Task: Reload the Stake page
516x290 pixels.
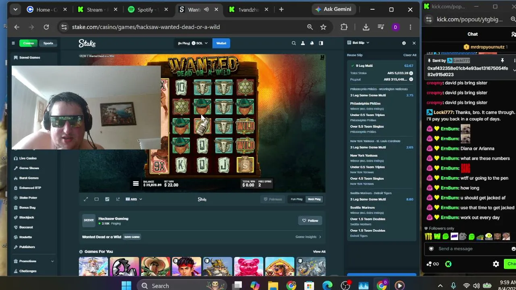Action: coord(46,27)
